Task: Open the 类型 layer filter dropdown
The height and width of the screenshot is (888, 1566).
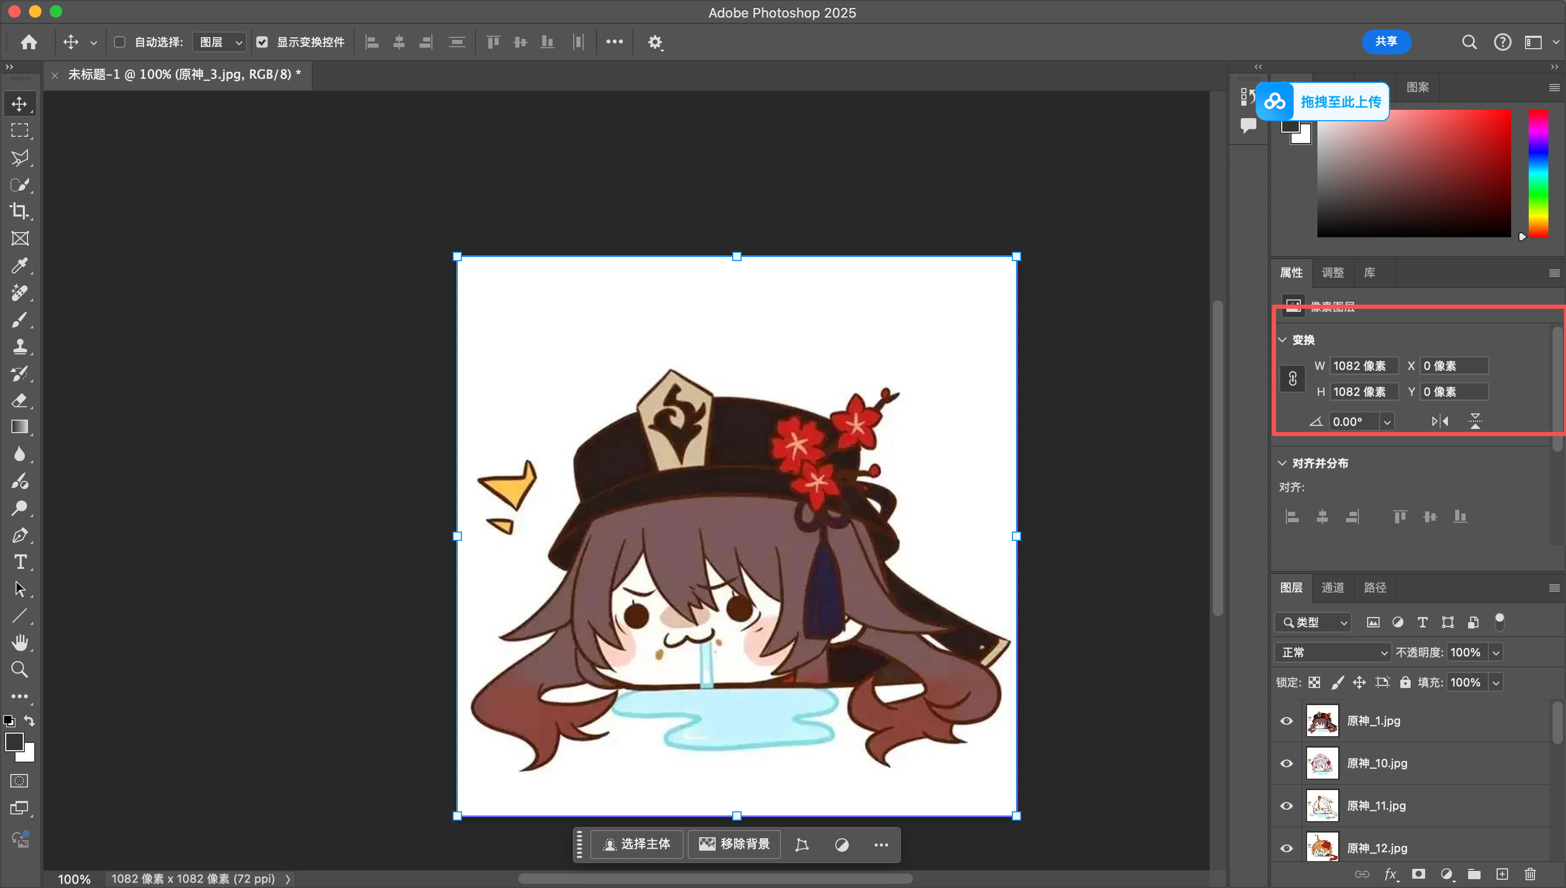Action: (x=1313, y=623)
